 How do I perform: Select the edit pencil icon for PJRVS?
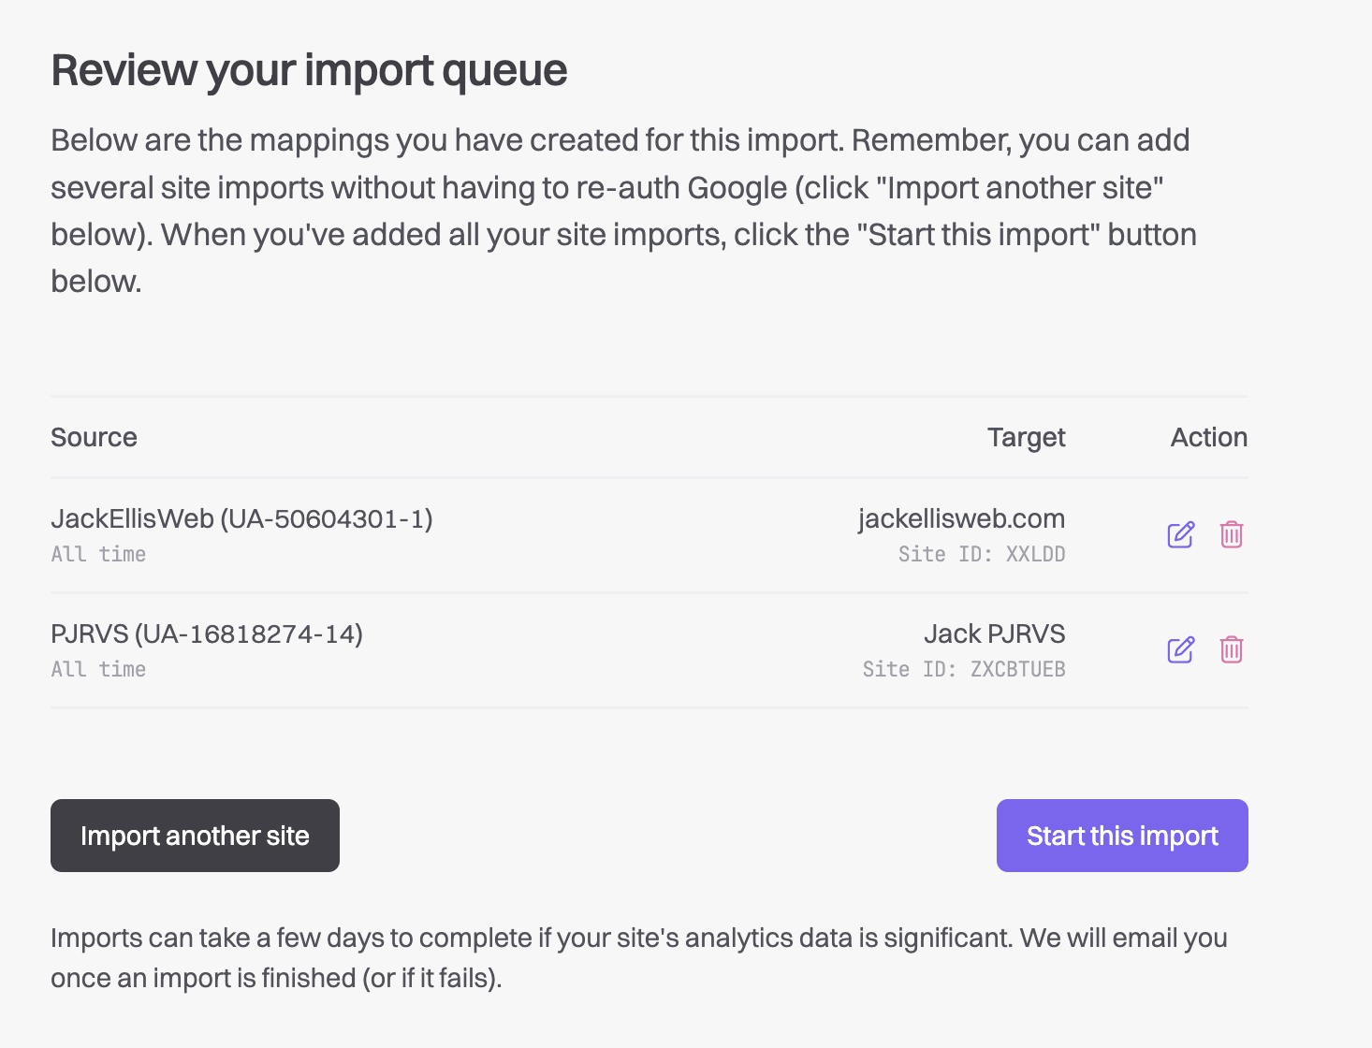coord(1180,649)
